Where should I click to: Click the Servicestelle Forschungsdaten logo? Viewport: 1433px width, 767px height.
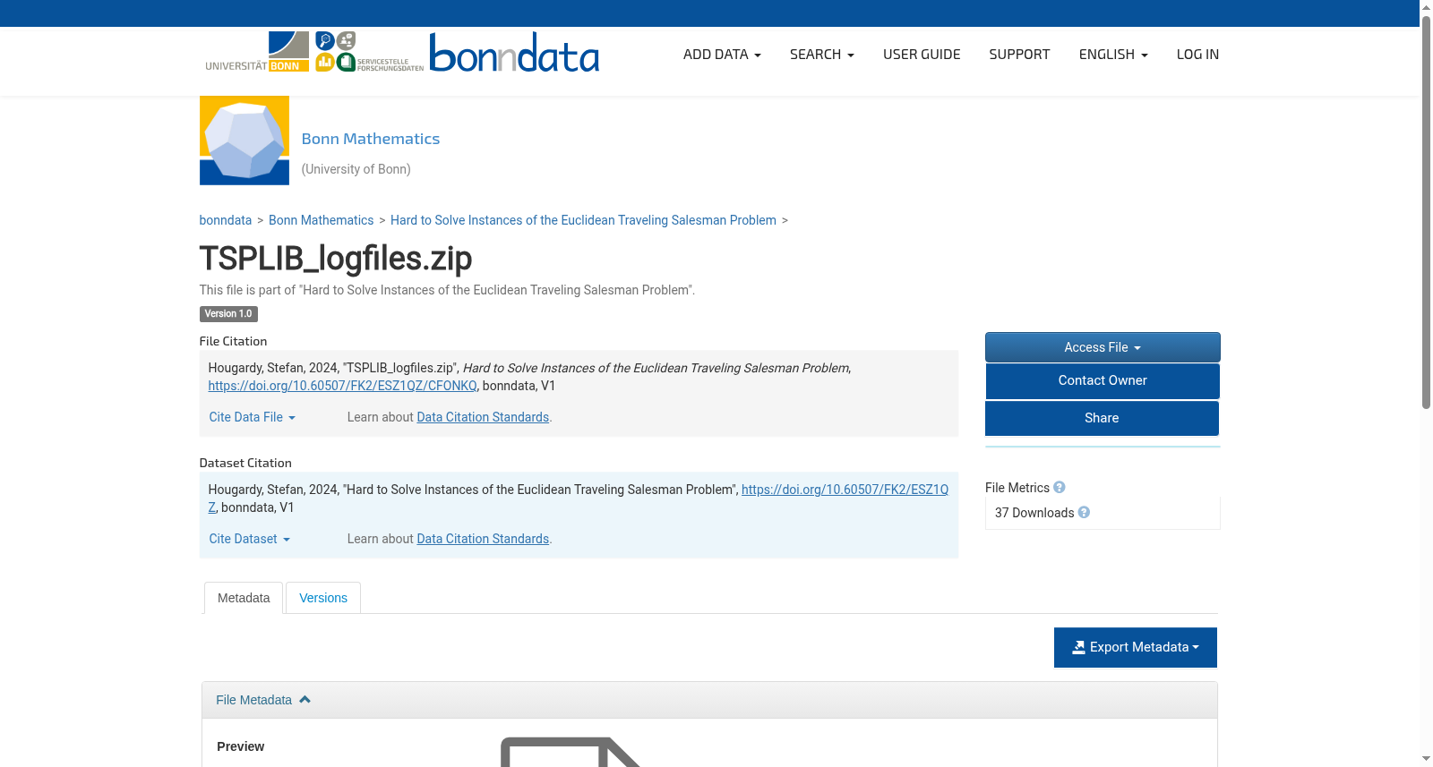[369, 52]
